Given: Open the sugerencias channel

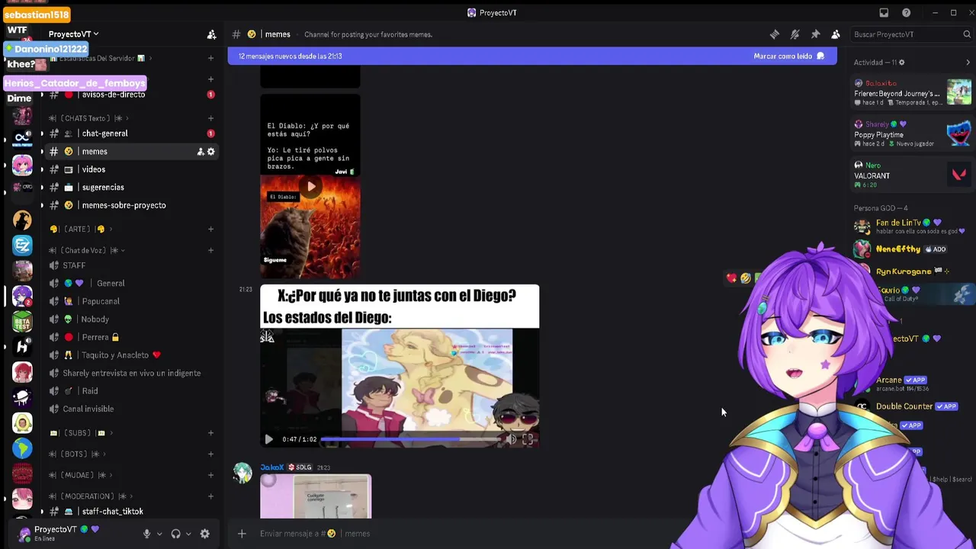Looking at the screenshot, I should [131, 188].
